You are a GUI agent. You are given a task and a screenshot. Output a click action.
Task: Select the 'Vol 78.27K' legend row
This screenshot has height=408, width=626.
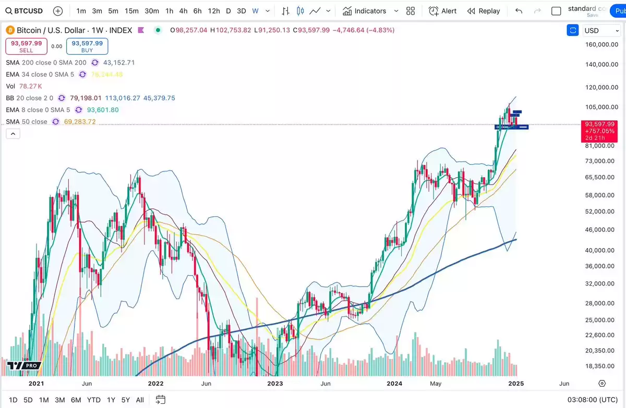[x=24, y=86]
